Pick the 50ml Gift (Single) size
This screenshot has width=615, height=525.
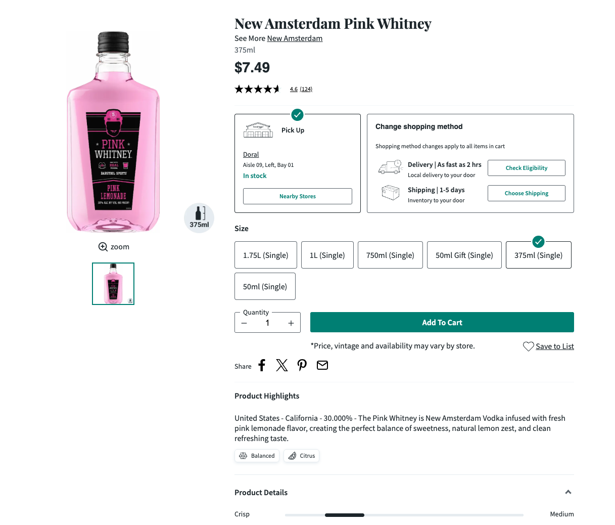pos(464,255)
